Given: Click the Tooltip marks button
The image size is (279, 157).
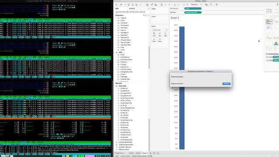Looking at the screenshot, I should (160, 40).
